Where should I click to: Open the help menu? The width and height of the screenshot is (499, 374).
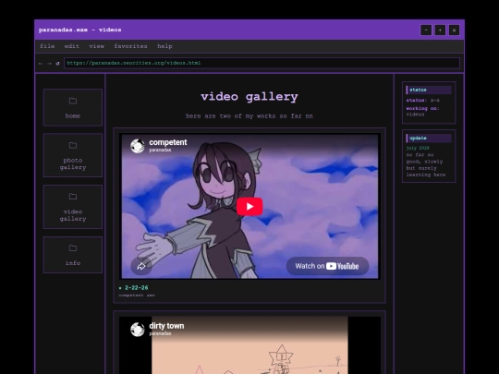point(164,46)
